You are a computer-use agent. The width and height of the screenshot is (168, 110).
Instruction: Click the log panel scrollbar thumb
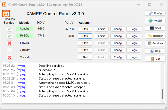[162, 94]
